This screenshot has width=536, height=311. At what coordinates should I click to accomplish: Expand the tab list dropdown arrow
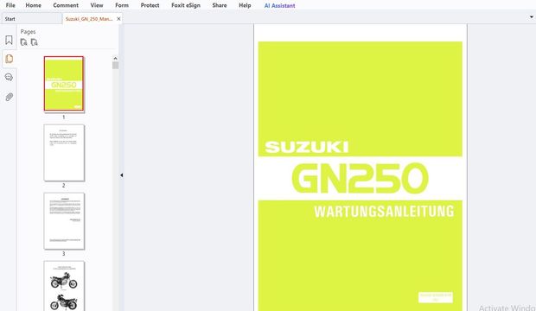tap(531, 16)
